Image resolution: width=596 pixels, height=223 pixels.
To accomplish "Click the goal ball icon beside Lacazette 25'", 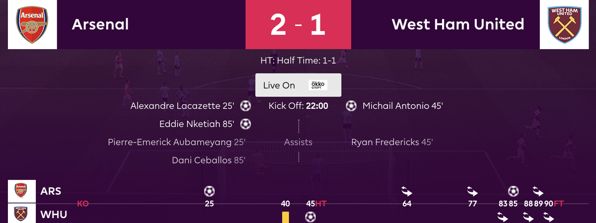I will click(x=245, y=106).
